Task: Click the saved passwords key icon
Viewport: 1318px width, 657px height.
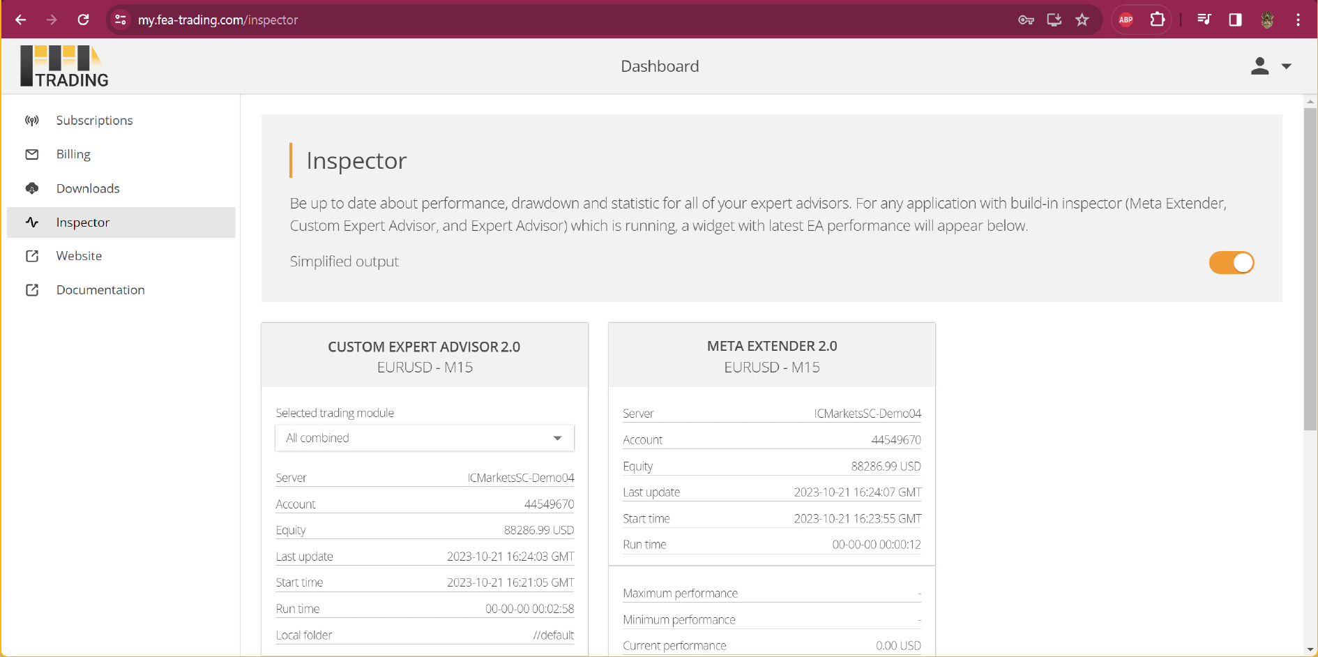Action: click(1026, 20)
